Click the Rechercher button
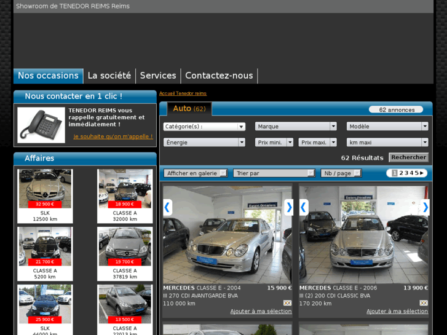The width and height of the screenshot is (447, 335). [x=408, y=157]
